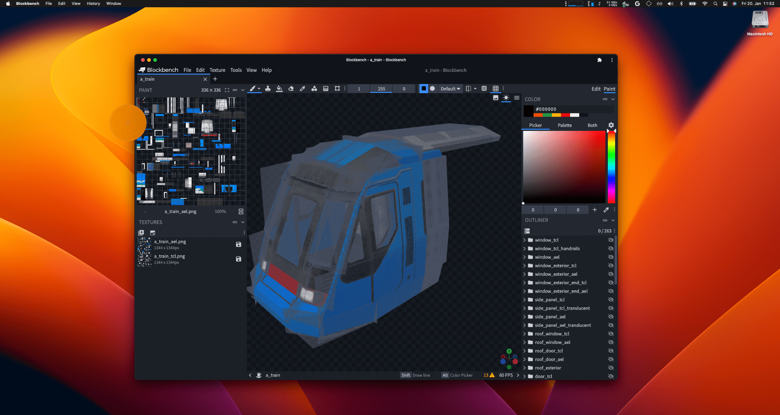Open the Edit menu
Screen dimensions: 780x415
pos(200,70)
